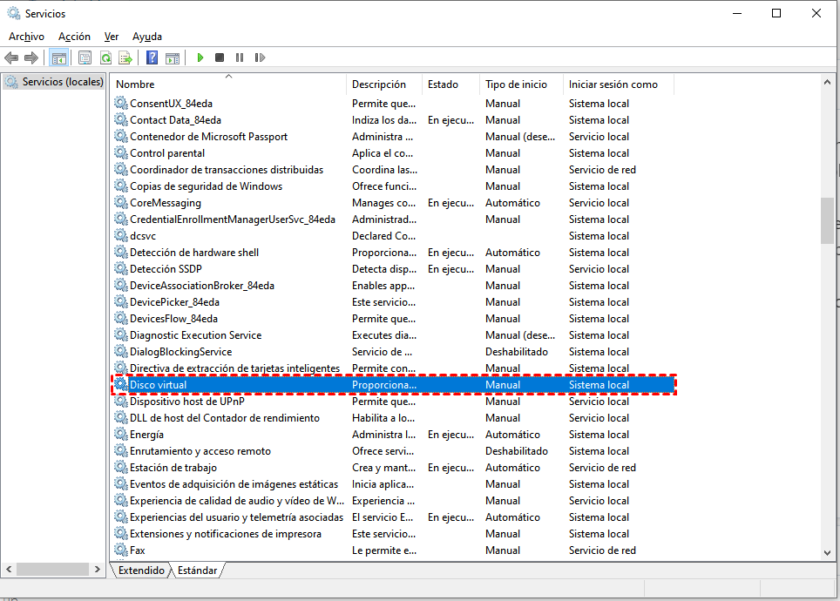Image resolution: width=840 pixels, height=601 pixels.
Task: Start the selected service with the Play icon
Action: [x=200, y=57]
